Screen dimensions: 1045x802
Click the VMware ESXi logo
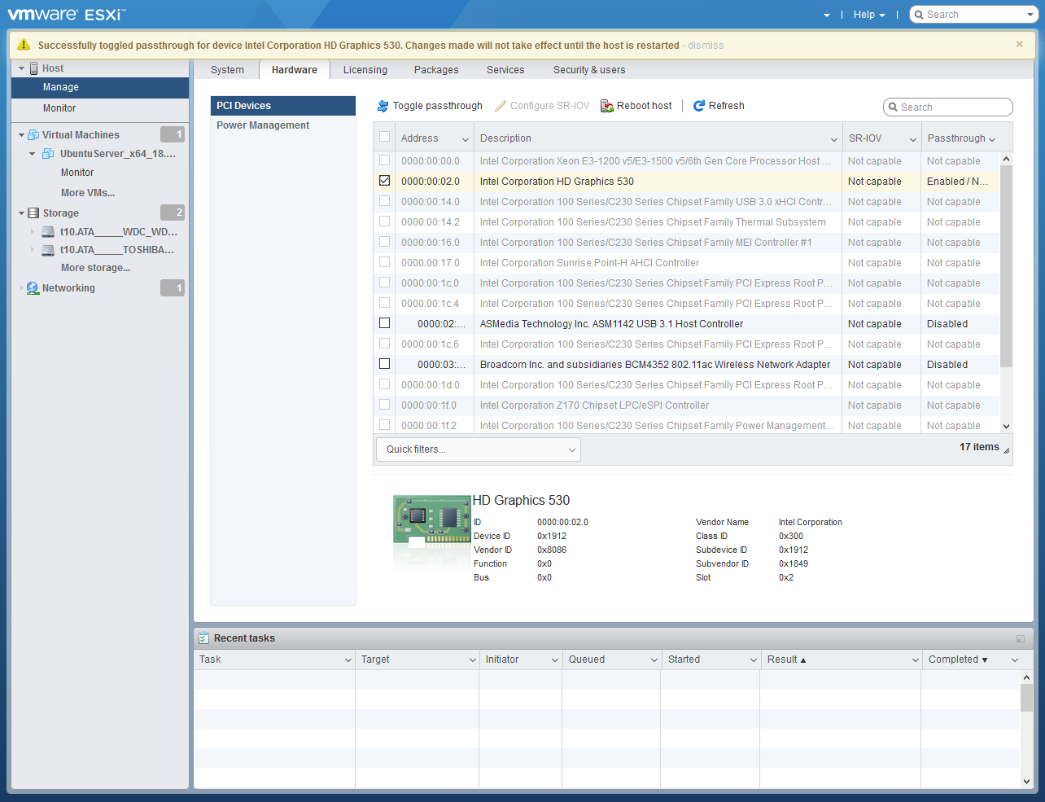pos(66,14)
